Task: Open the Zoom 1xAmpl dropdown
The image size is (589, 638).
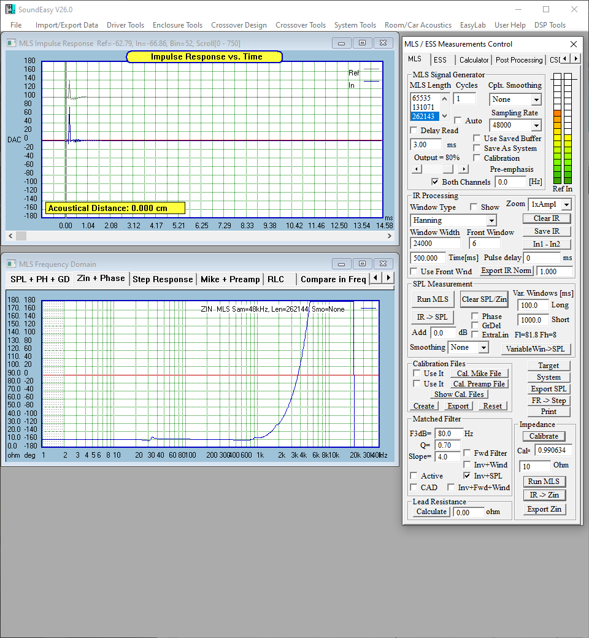Action: click(x=566, y=204)
